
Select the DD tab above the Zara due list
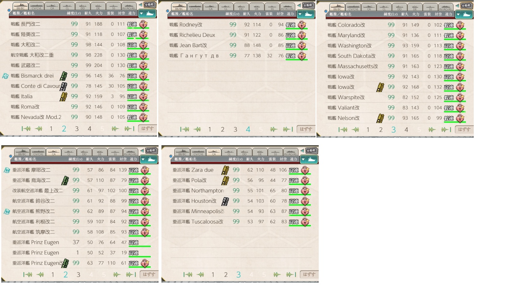pos(244,152)
